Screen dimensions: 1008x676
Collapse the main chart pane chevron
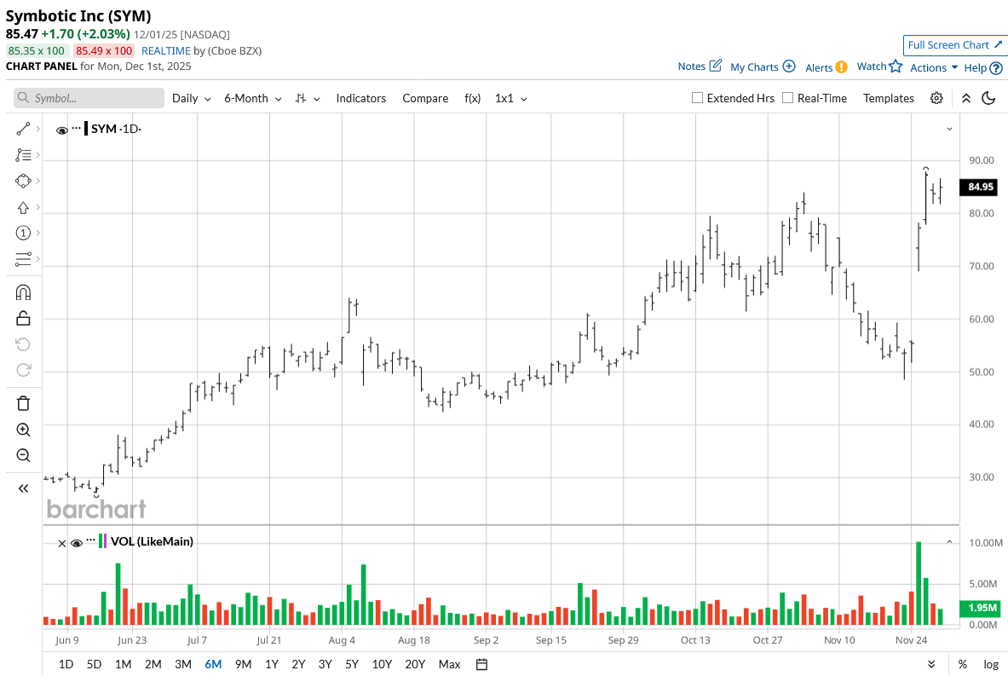(x=949, y=130)
